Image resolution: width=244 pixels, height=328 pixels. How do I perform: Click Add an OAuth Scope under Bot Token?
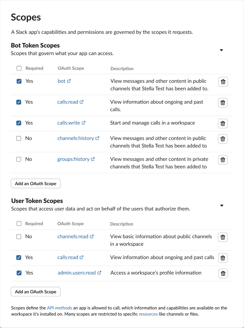(x=36, y=183)
